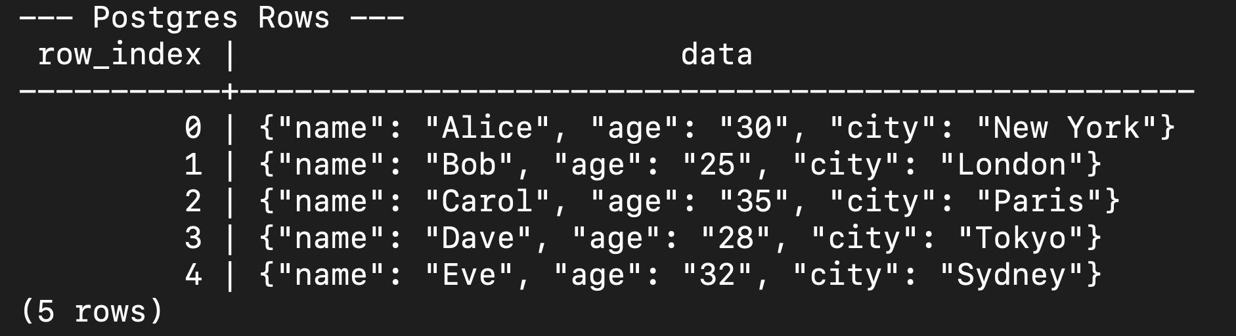
Task: Click the name value "Dave"
Action: pyautogui.click(x=478, y=238)
